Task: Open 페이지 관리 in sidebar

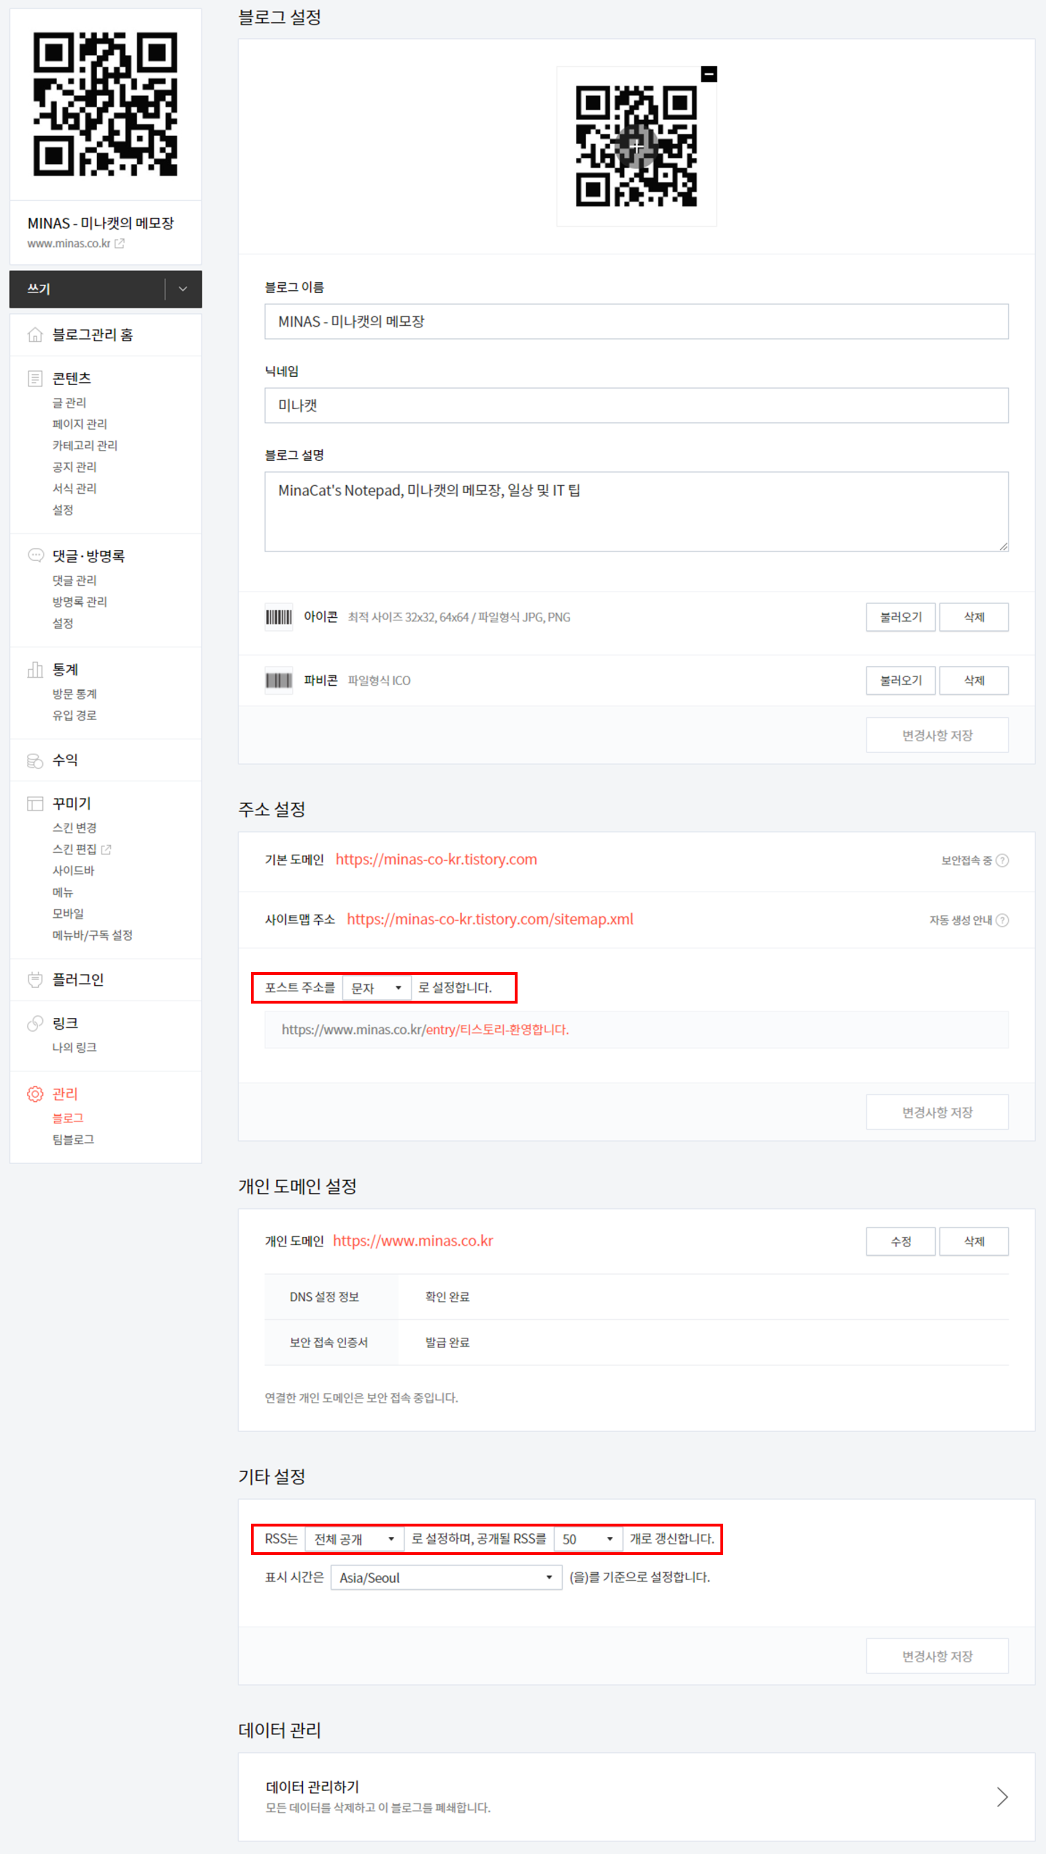Action: tap(79, 424)
